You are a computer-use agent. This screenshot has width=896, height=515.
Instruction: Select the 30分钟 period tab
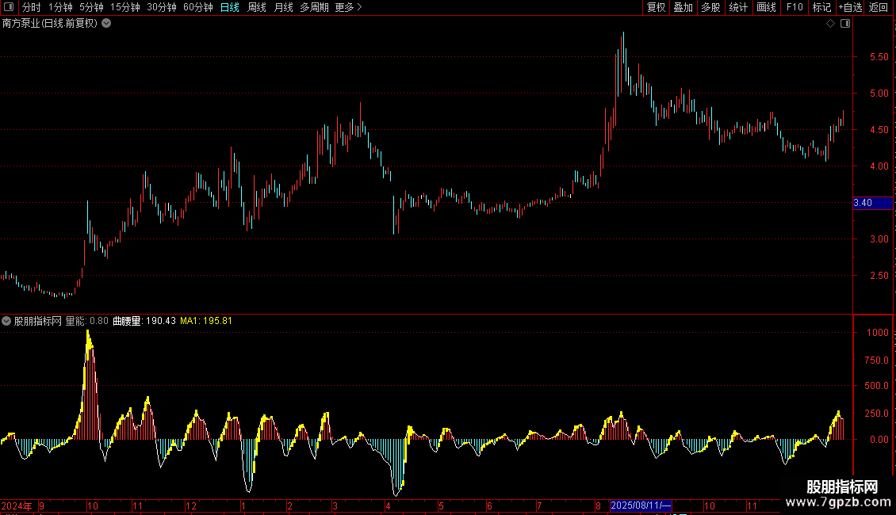pos(161,7)
